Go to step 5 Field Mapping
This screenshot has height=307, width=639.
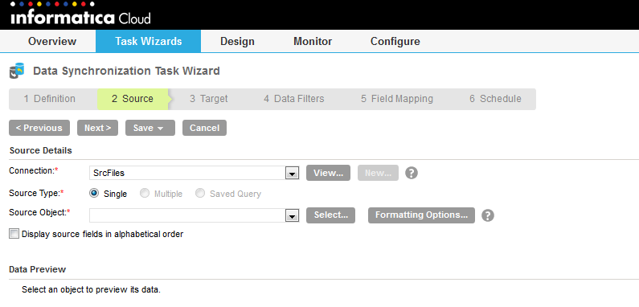pyautogui.click(x=397, y=99)
